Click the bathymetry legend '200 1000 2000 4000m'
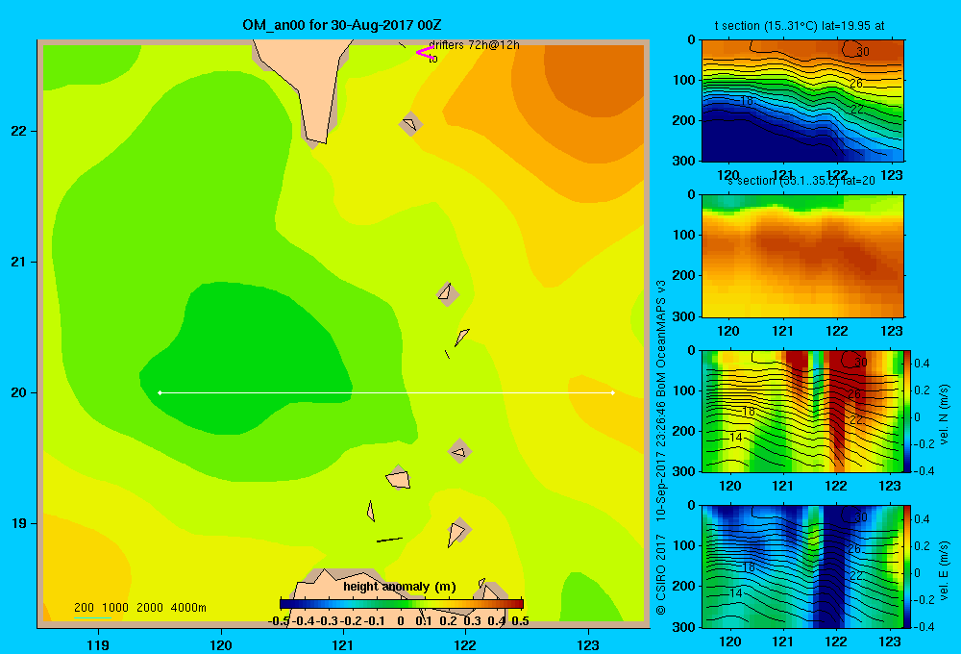The image size is (961, 654). pos(139,608)
